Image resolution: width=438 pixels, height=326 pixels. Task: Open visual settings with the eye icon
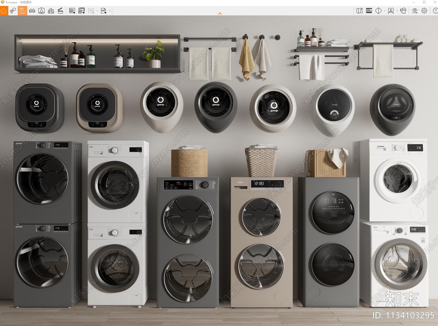pos(415,11)
